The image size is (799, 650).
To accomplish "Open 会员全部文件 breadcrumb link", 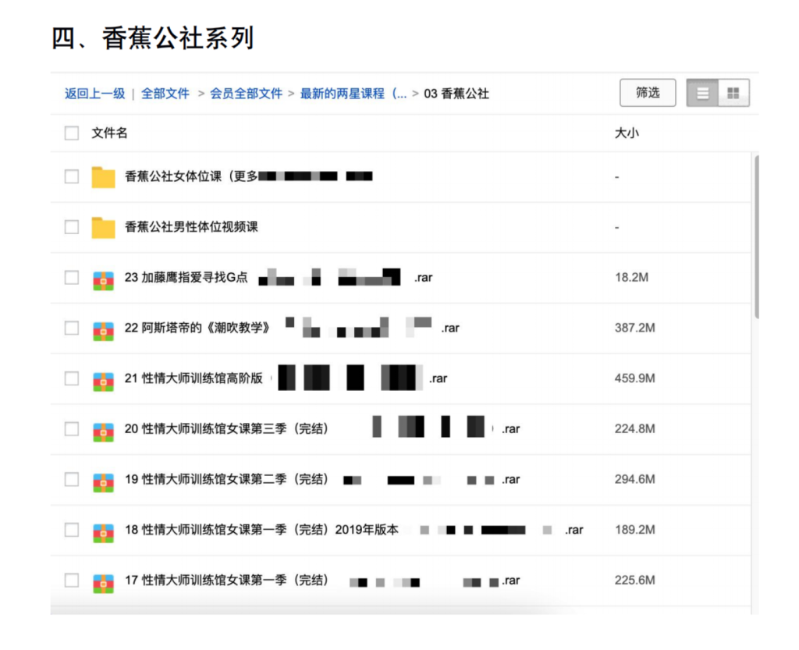I will coord(246,94).
